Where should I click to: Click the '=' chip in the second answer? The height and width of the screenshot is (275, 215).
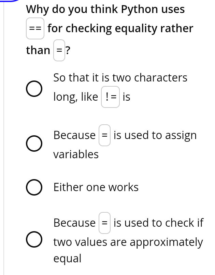point(104,135)
